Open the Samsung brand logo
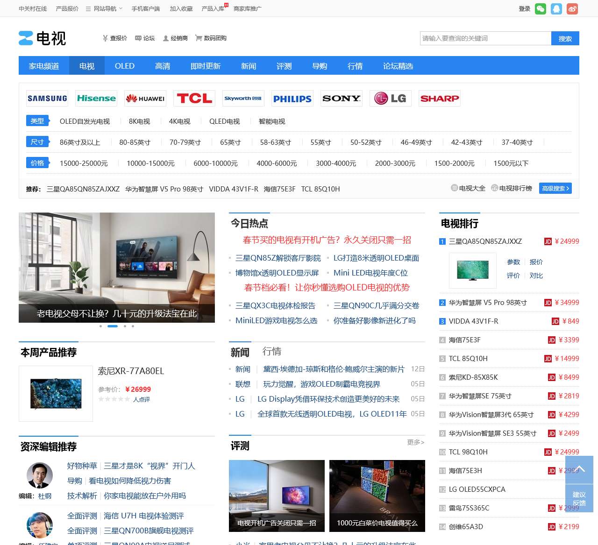Screen dimensions: 598x545 click(x=47, y=99)
